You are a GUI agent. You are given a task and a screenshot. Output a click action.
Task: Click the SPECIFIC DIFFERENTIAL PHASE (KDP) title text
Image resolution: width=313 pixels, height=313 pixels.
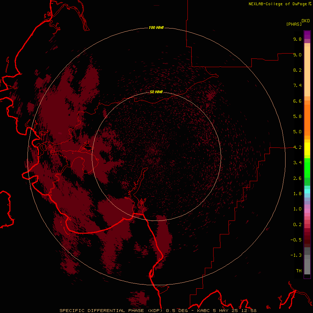coord(111,311)
